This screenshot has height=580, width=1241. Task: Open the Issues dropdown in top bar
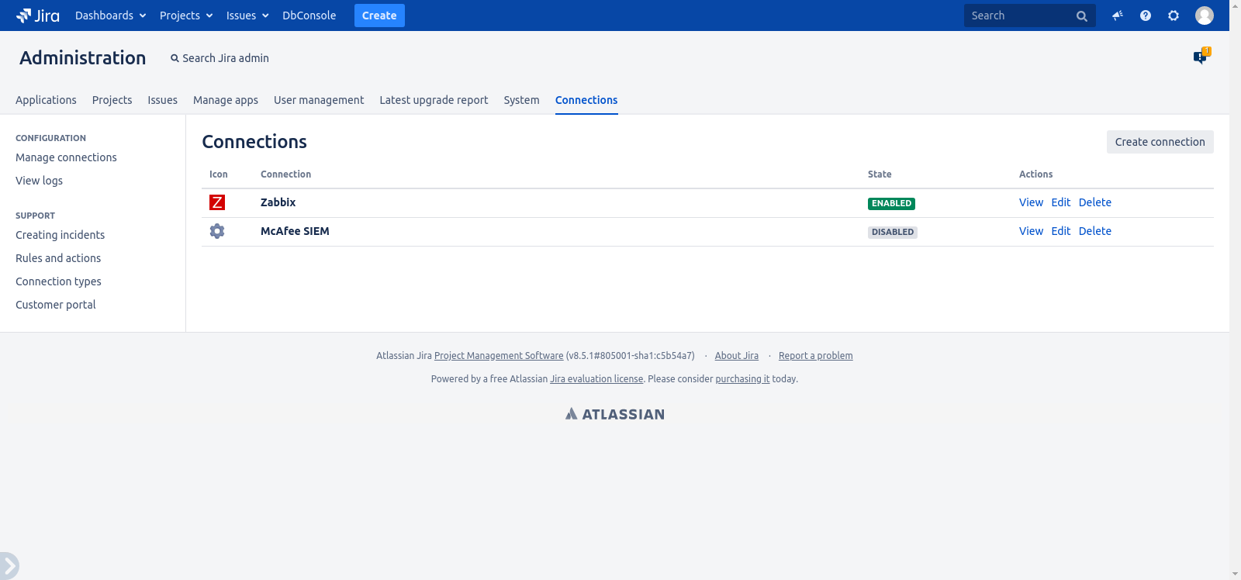tap(247, 16)
